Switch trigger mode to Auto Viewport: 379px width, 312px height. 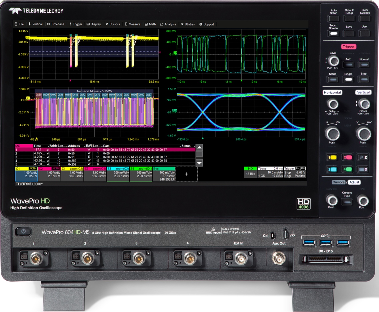tap(348, 65)
